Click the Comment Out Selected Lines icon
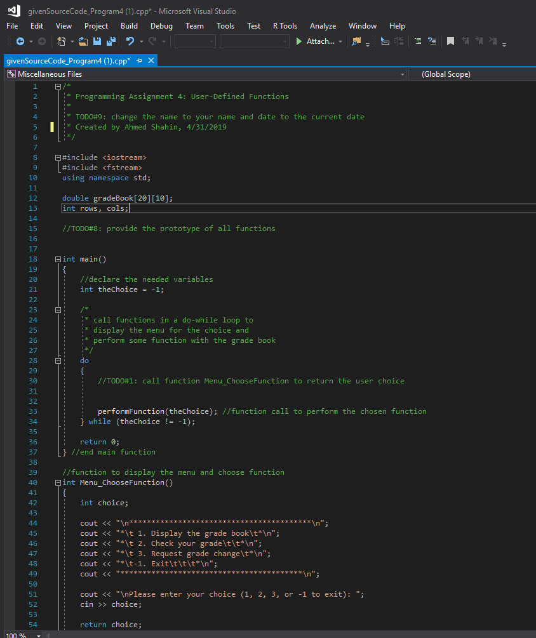This screenshot has width=536, height=638. 418,43
